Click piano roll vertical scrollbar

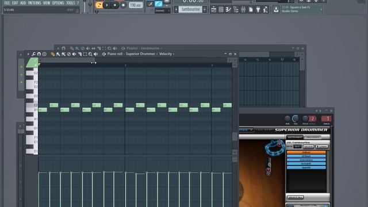[x=235, y=136]
